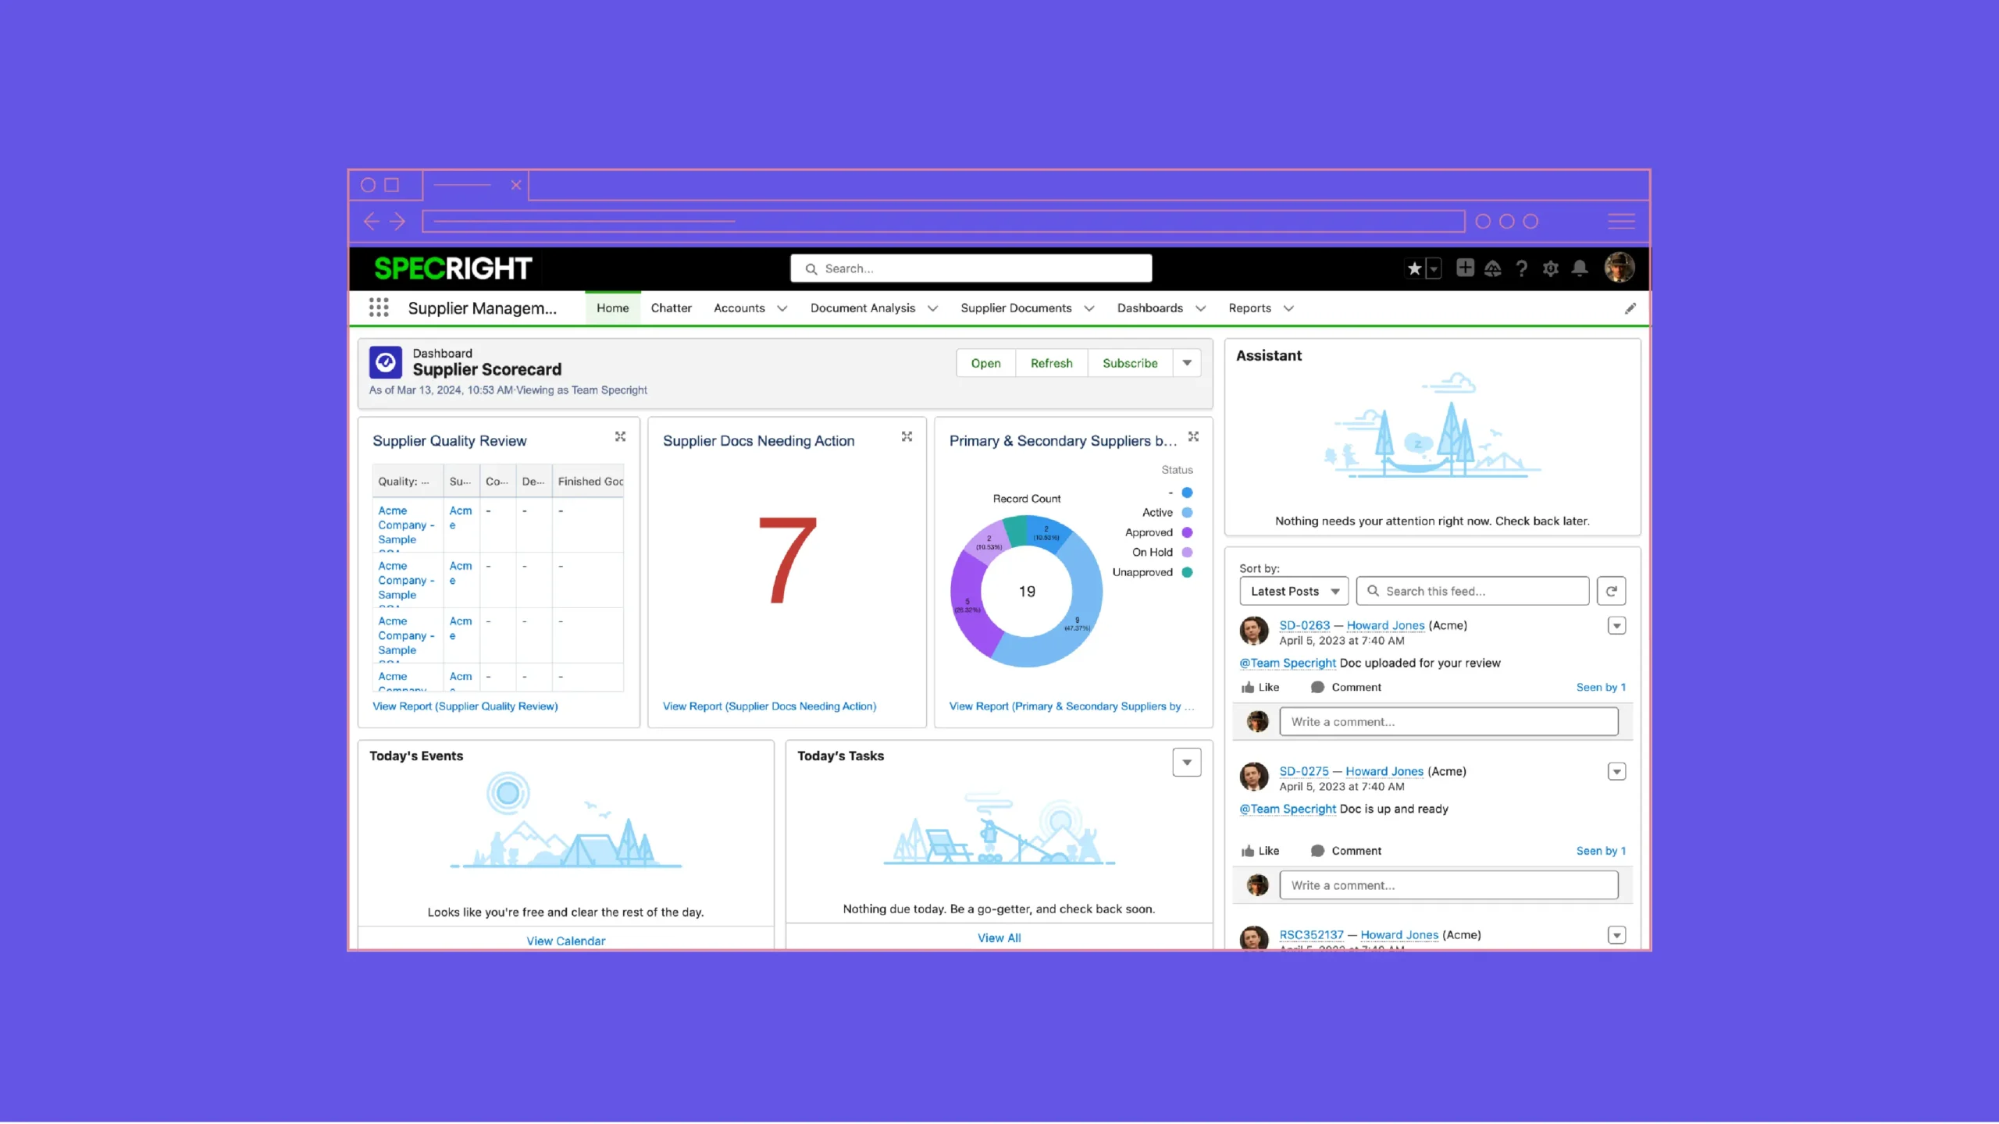The height and width of the screenshot is (1124, 1999).
Task: Open the browser hamburger menu
Action: click(x=1622, y=222)
